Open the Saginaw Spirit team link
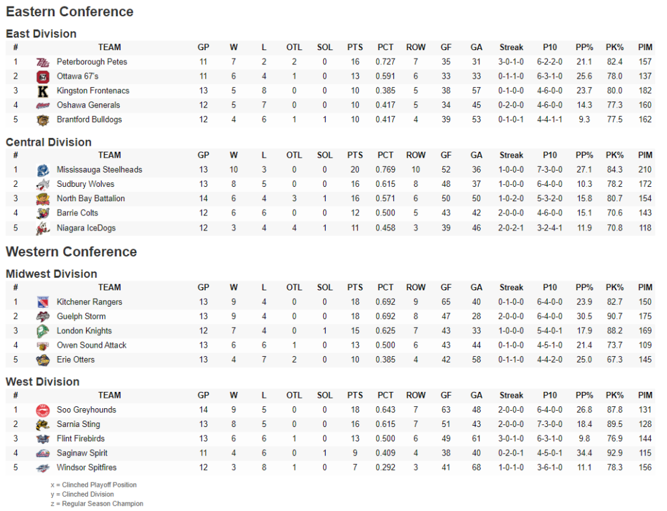The height and width of the screenshot is (511, 667). (82, 453)
